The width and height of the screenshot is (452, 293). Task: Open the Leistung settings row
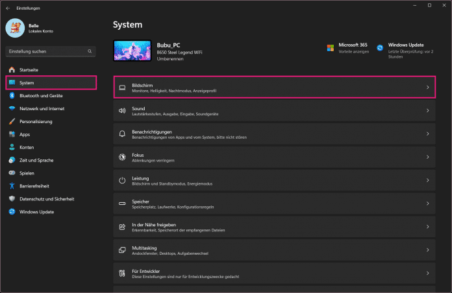(273, 180)
